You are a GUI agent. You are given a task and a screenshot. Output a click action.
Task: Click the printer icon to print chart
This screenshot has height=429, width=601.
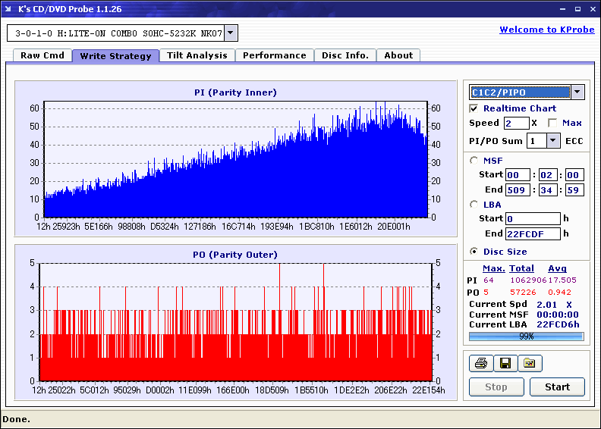(480, 364)
